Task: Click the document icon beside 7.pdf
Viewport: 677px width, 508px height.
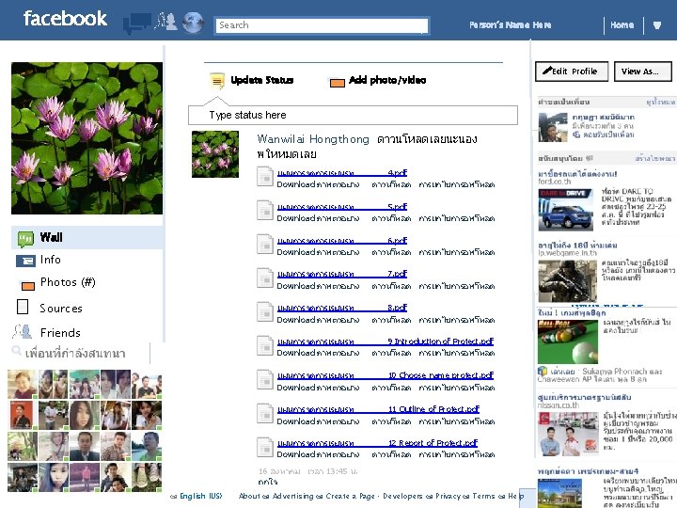Action: click(265, 278)
